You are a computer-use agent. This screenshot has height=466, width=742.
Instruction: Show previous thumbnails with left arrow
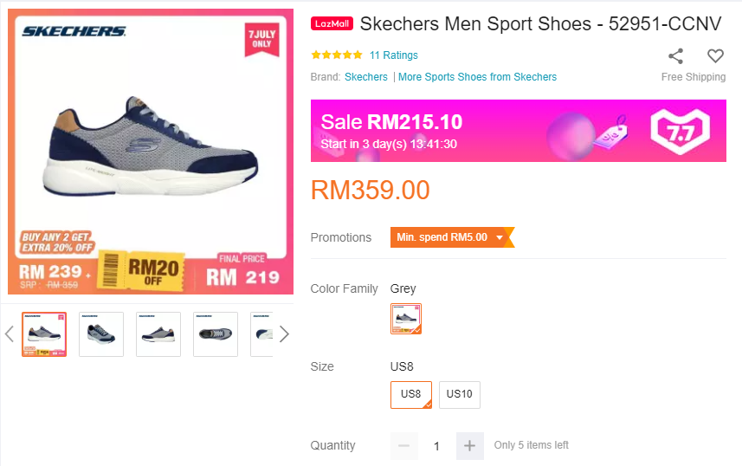pyautogui.click(x=10, y=334)
